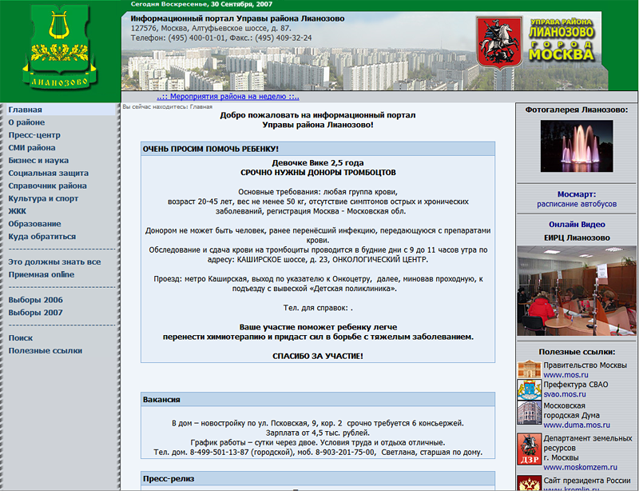
Task: Click the Информационный портал Управы района header text
Action: pyautogui.click(x=237, y=18)
